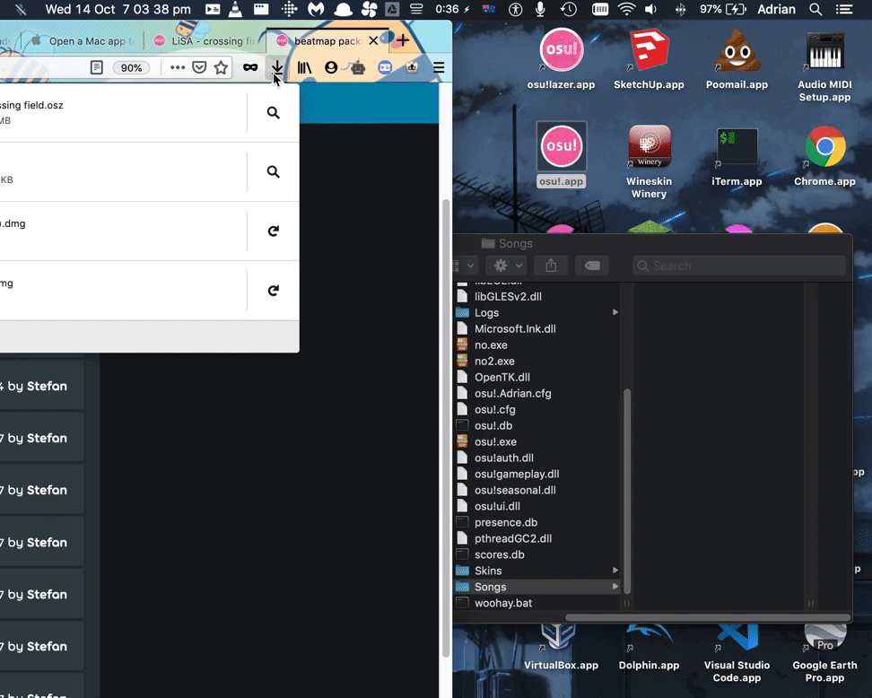
Task: Select Poomail.app desktop icon
Action: click(737, 60)
